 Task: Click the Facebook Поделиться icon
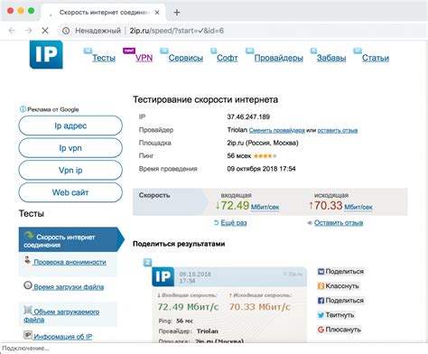click(321, 301)
